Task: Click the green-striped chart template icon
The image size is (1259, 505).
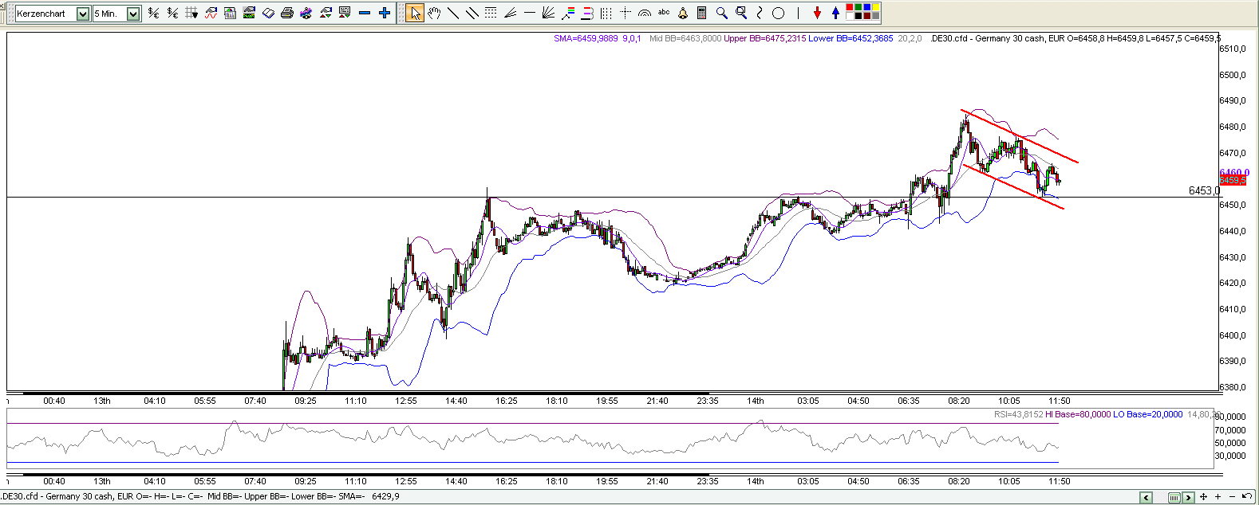Action: click(x=249, y=13)
